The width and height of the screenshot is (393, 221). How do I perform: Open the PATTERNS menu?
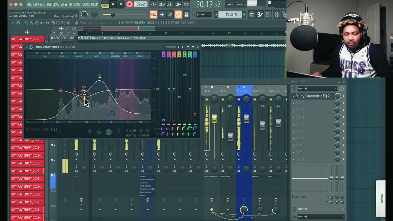tap(53, 4)
